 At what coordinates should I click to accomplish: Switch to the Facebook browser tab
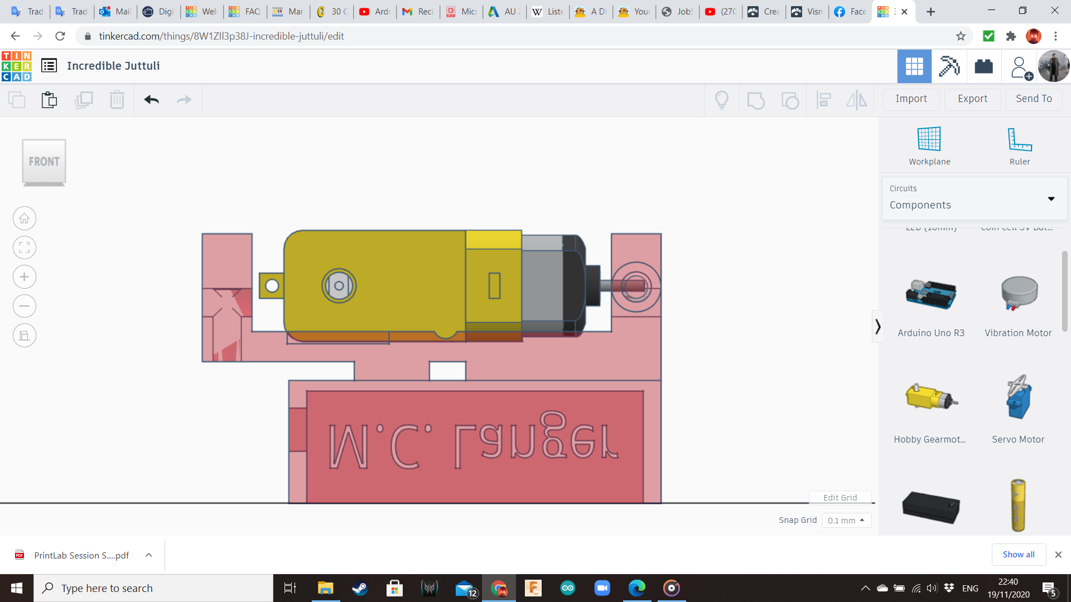point(850,12)
